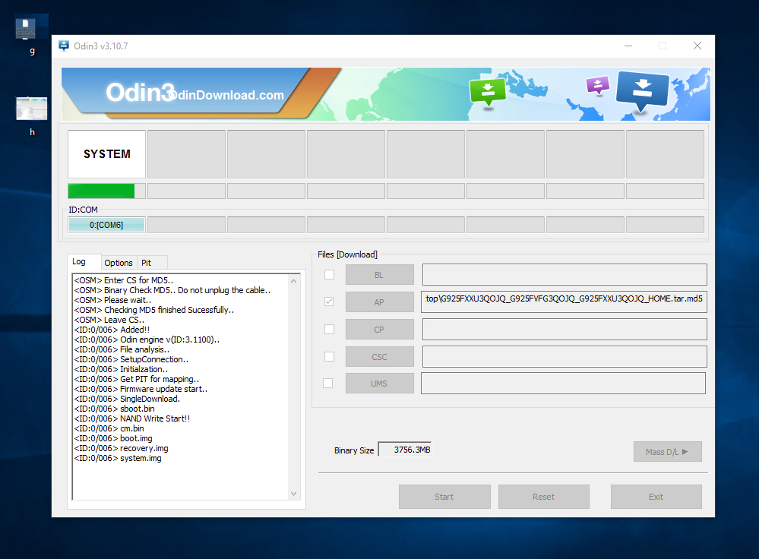Image resolution: width=759 pixels, height=559 pixels.
Task: Click the 0:[COM6] port box
Action: coord(106,225)
